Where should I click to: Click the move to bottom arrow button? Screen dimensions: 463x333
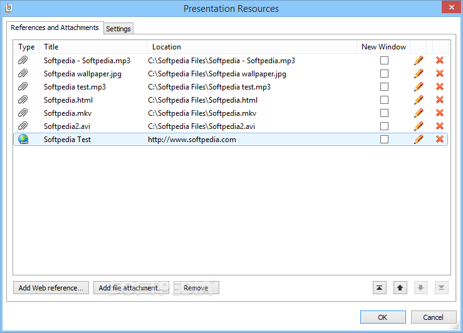pyautogui.click(x=442, y=287)
